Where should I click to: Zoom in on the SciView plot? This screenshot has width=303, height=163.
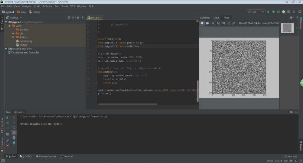[x=213, y=23]
